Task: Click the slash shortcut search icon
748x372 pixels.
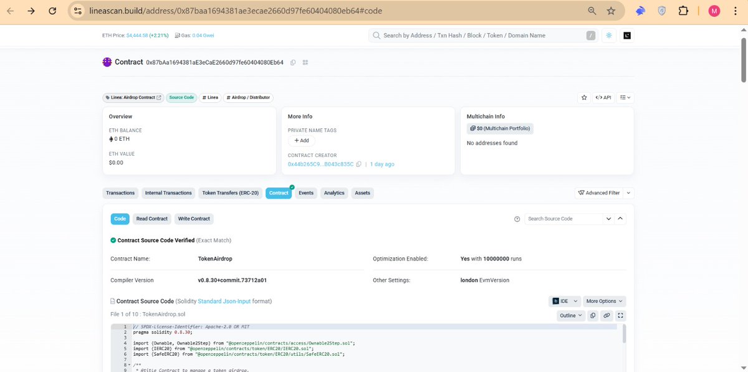Action: pyautogui.click(x=591, y=36)
